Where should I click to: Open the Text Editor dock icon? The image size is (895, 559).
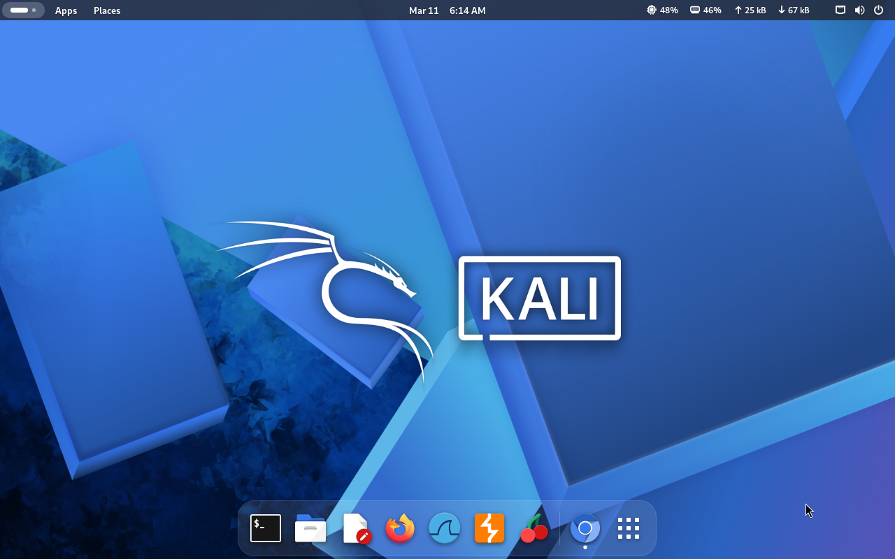[x=355, y=528]
